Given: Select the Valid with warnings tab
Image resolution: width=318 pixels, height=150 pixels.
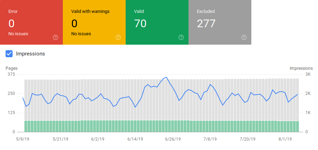Looking at the screenshot, I should click(94, 22).
